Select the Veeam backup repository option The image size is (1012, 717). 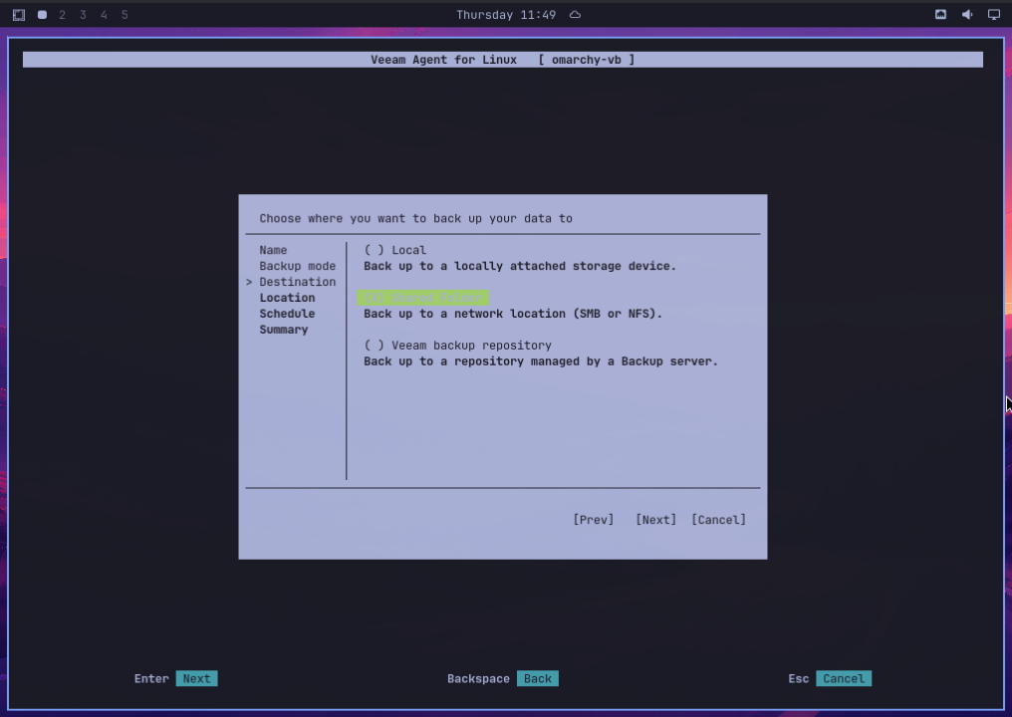[457, 346]
